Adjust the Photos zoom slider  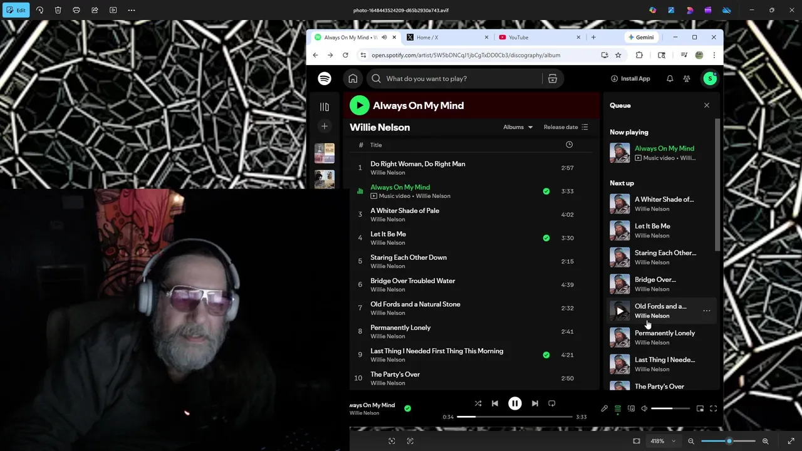729,441
